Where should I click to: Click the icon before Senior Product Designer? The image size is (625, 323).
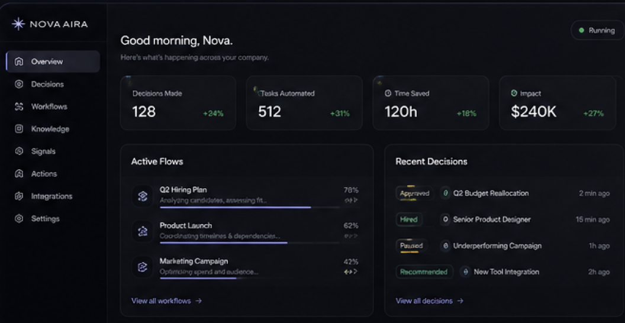click(445, 219)
